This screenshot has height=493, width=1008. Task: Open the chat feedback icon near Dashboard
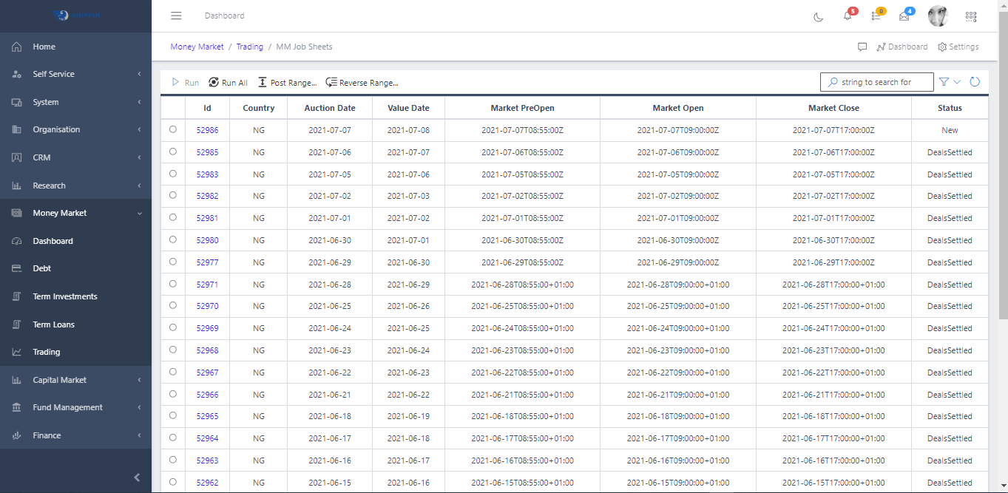pyautogui.click(x=862, y=46)
